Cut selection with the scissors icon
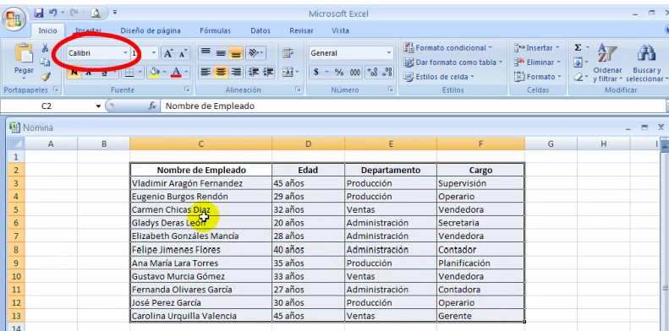The width and height of the screenshot is (669, 331). pyautogui.click(x=45, y=48)
